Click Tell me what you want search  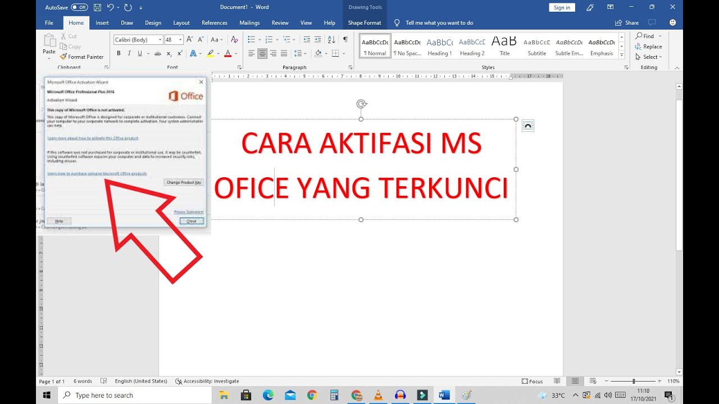[434, 23]
